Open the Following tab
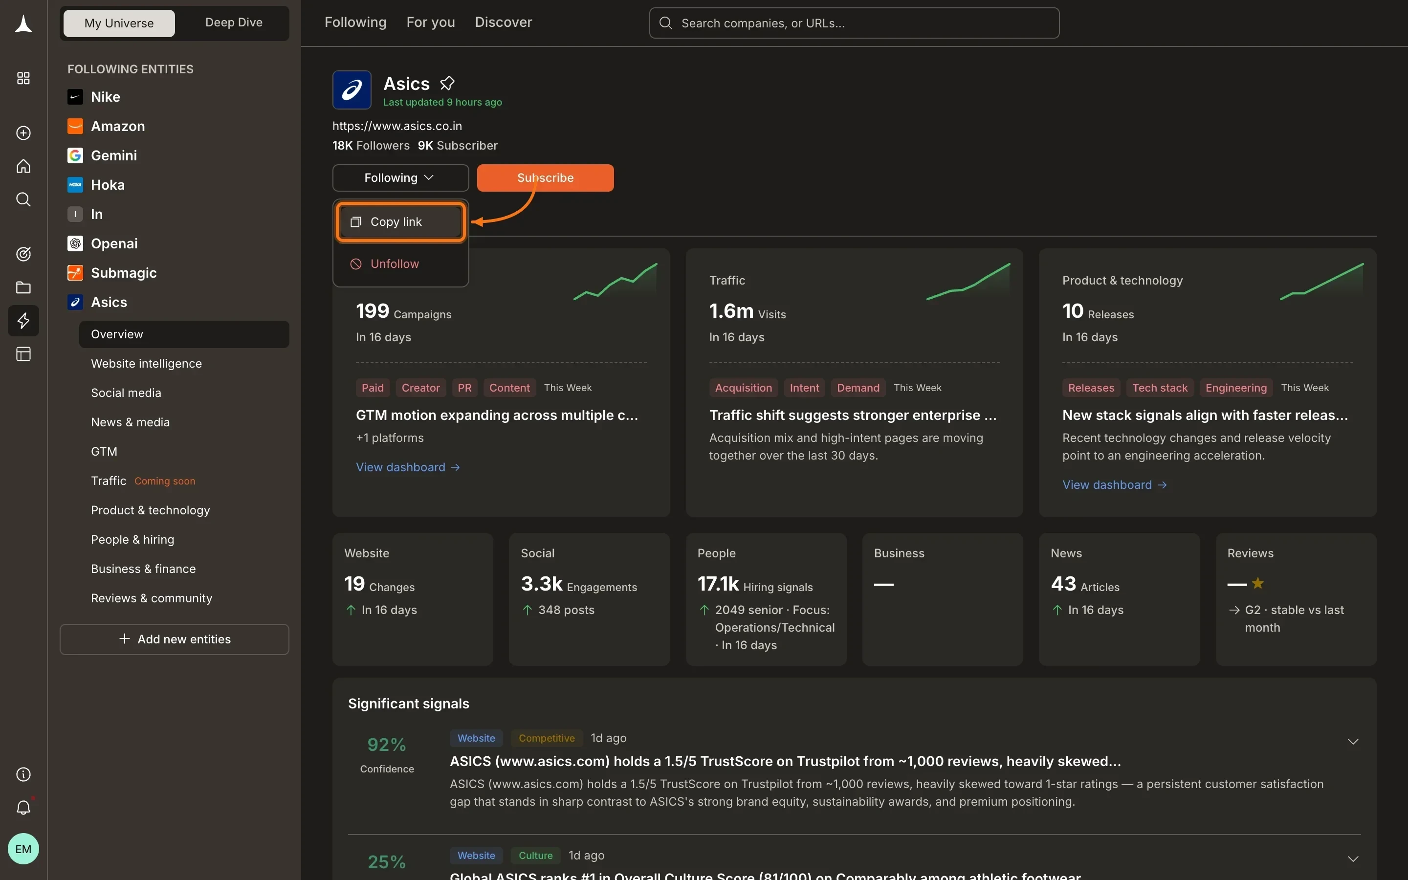The image size is (1408, 880). tap(355, 22)
